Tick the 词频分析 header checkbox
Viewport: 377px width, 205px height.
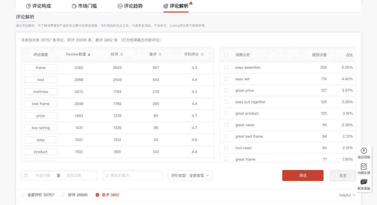point(226,55)
